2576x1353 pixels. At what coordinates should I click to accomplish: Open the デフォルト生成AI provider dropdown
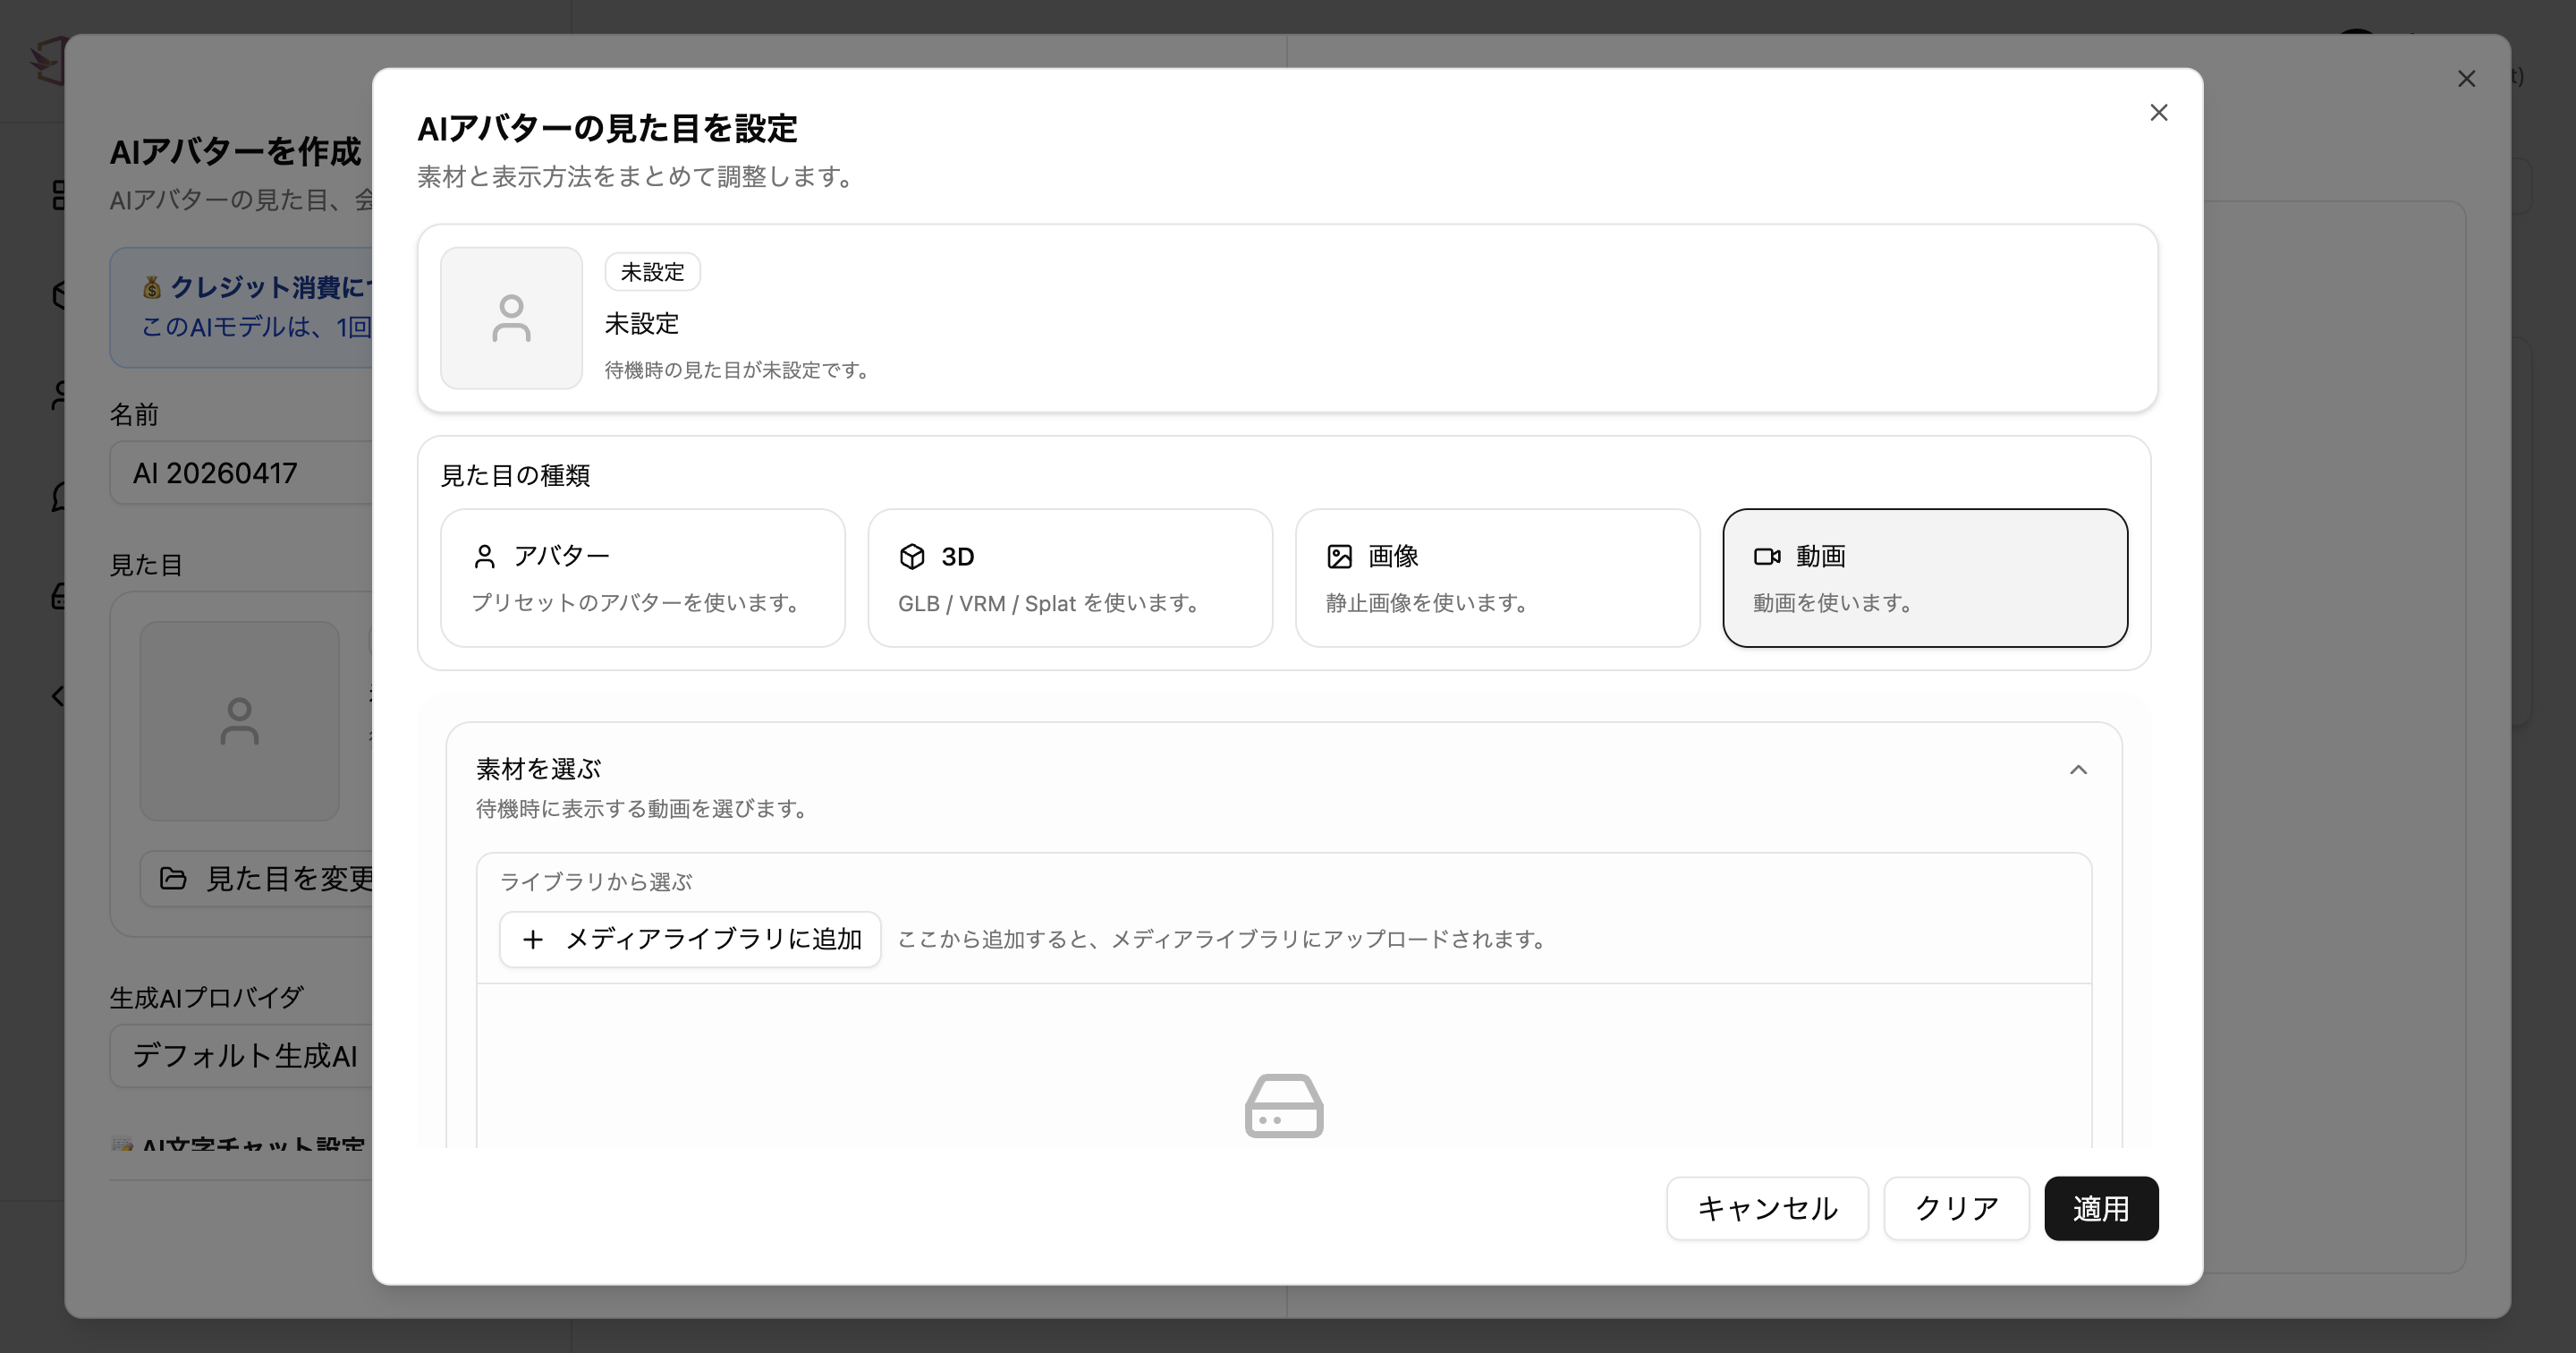coord(241,1056)
